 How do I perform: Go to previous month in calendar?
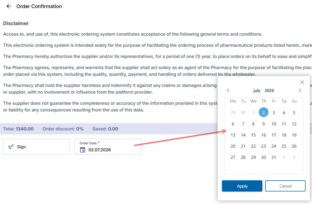[x=228, y=91]
